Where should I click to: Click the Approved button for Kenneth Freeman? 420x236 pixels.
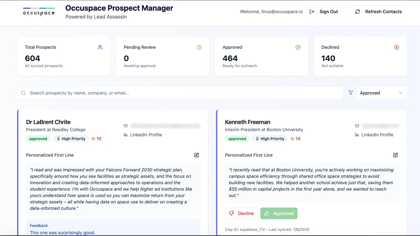(x=279, y=213)
